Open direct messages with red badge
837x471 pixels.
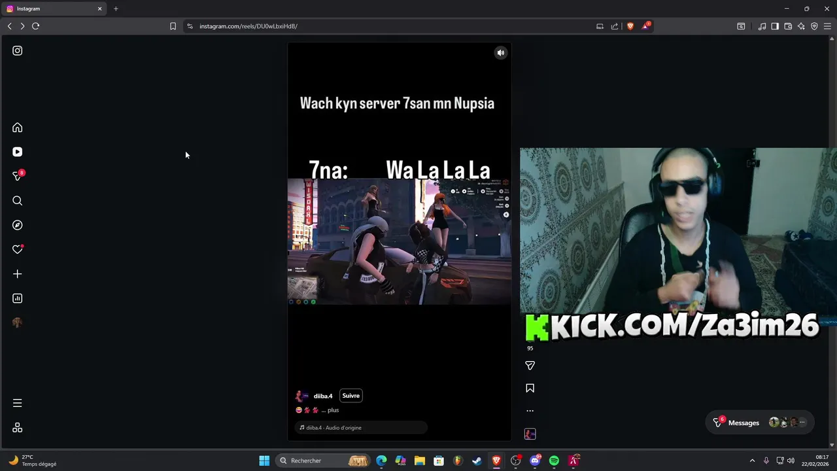[18, 176]
